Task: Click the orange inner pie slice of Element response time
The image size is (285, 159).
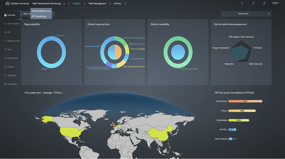Action: pos(118,52)
